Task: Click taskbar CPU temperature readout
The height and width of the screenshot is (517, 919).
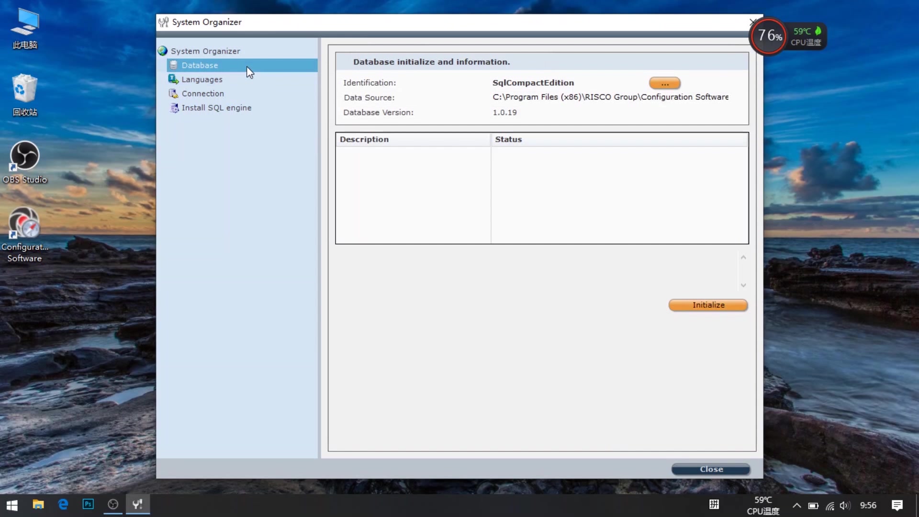Action: [763, 506]
